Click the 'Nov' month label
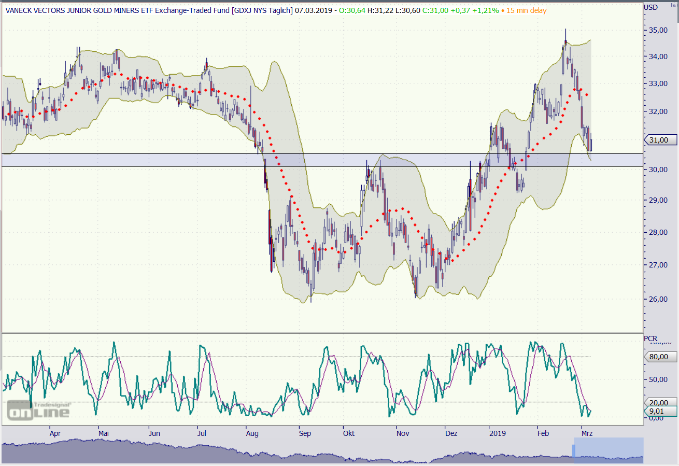This screenshot has width=679, height=466. tap(403, 433)
